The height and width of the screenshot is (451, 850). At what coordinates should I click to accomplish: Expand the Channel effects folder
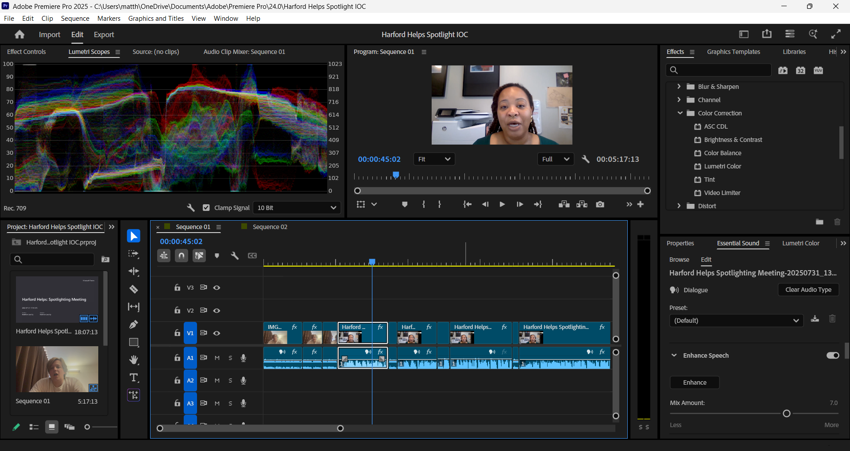click(679, 100)
